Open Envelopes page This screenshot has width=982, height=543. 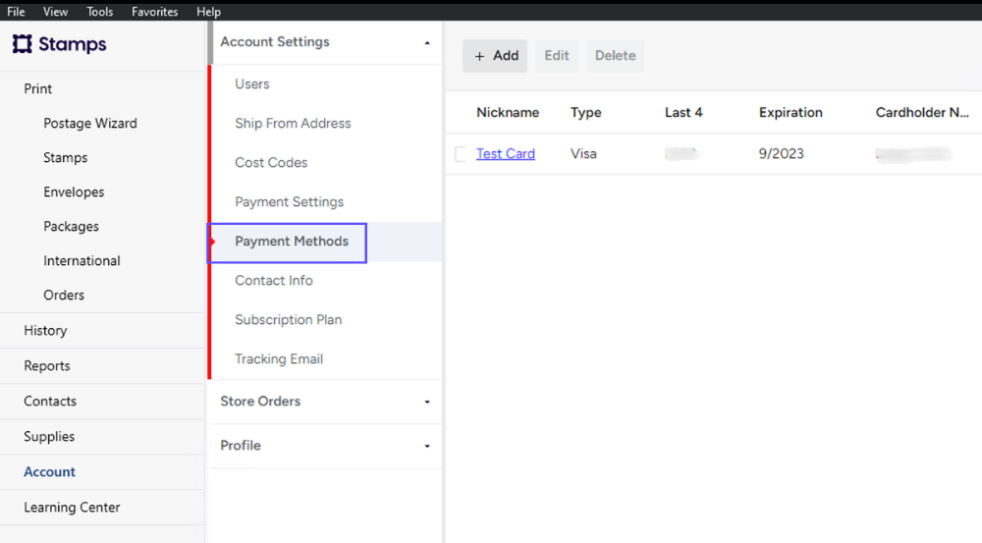coord(74,192)
